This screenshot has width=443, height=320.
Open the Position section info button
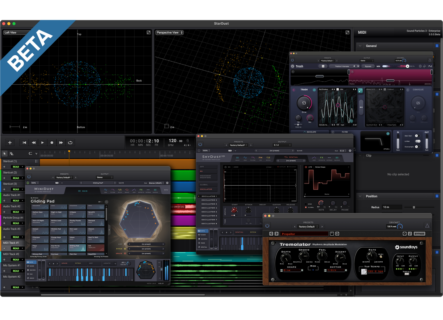click(x=437, y=196)
